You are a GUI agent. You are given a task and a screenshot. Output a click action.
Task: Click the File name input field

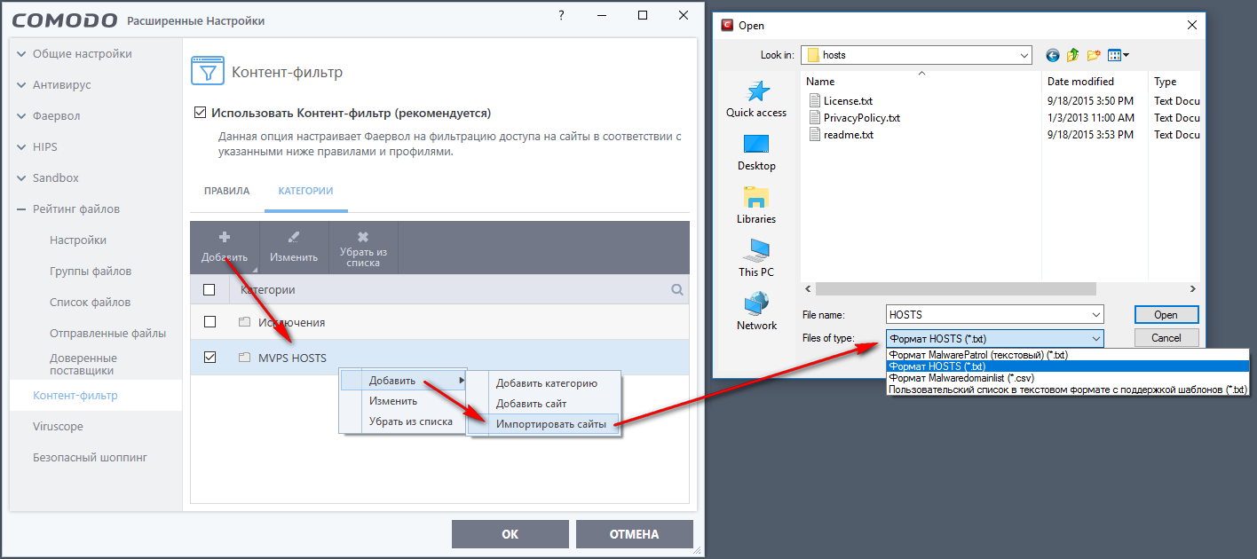[x=987, y=314]
